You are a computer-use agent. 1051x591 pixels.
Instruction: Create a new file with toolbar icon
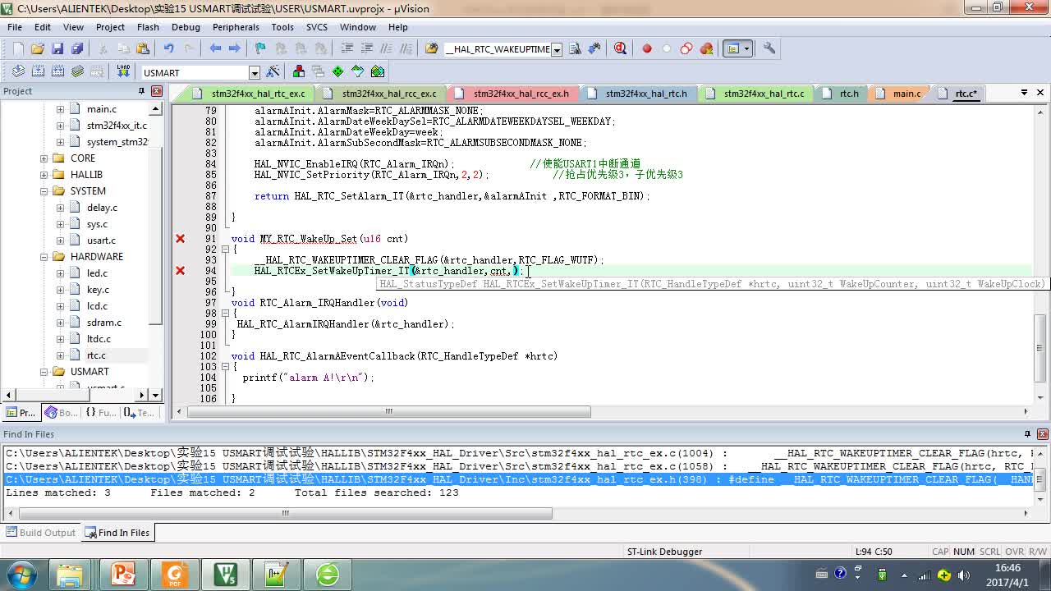18,48
